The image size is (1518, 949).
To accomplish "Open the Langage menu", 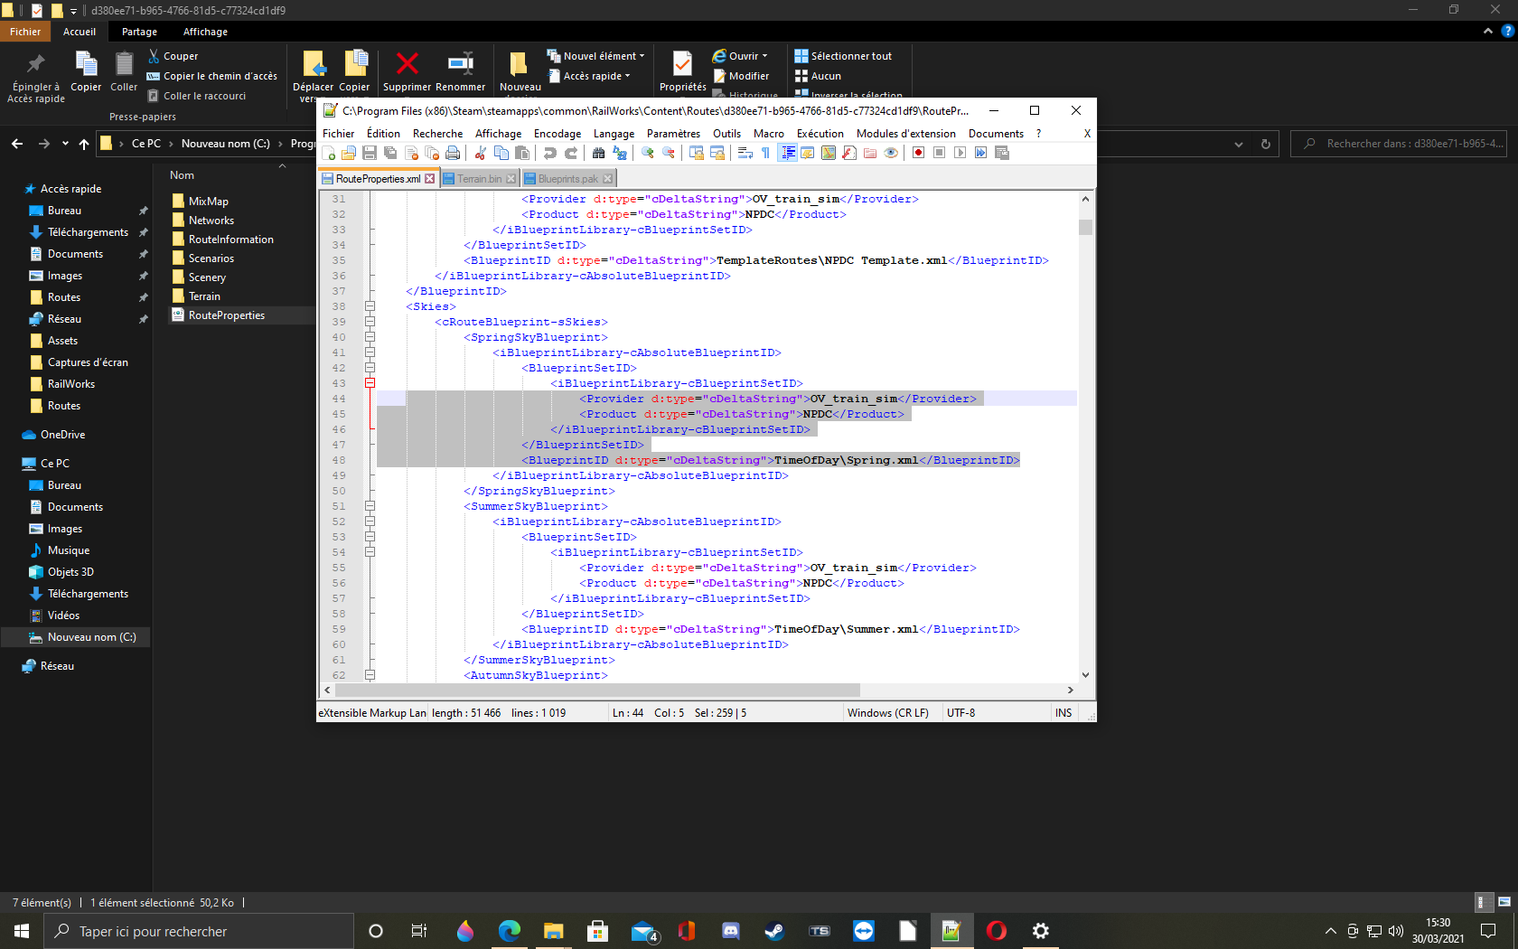I will [x=614, y=134].
